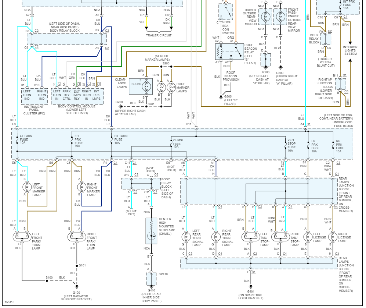Screen dimensions: 366x308
Task: Select the G305 ground symbol at left B pillar
Action: coord(221,97)
